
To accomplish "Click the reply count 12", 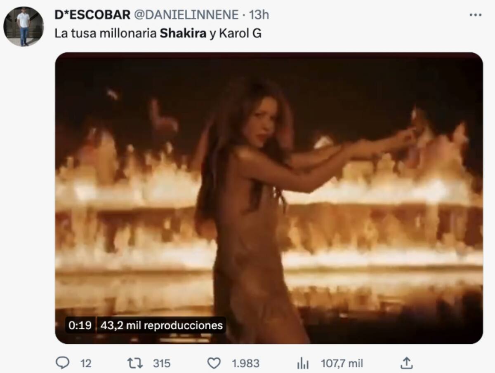I will 86,364.
